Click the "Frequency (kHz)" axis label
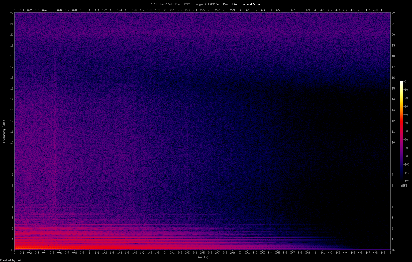The width and height of the screenshot is (412, 262). (x=4, y=131)
